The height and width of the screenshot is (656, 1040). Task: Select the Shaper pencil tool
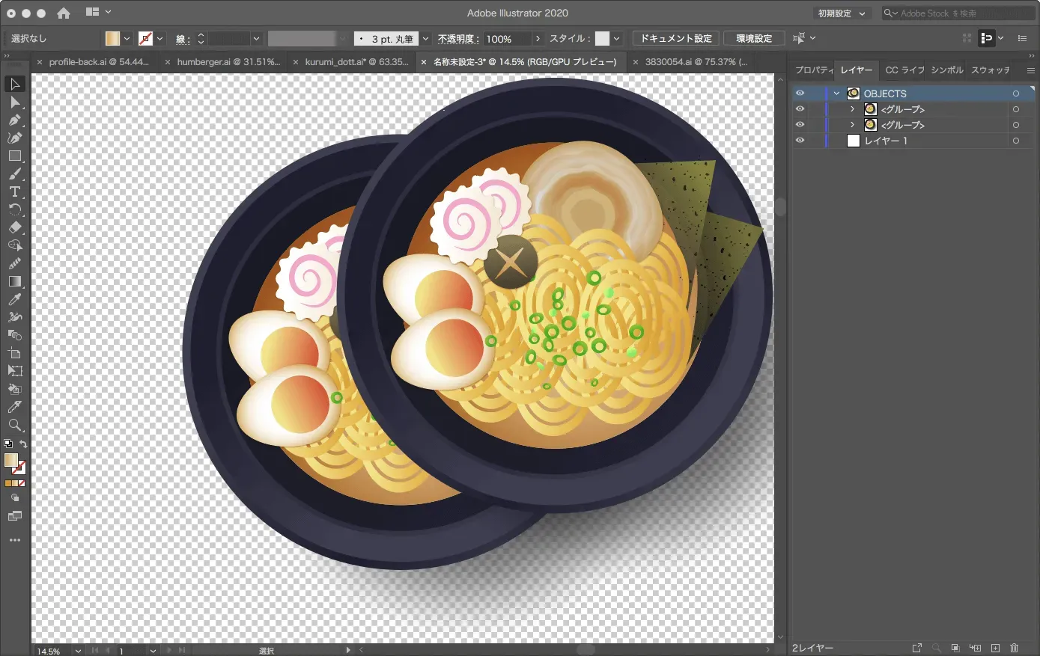15,263
